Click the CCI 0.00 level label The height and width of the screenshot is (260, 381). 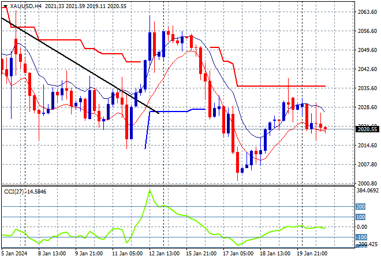(362, 227)
